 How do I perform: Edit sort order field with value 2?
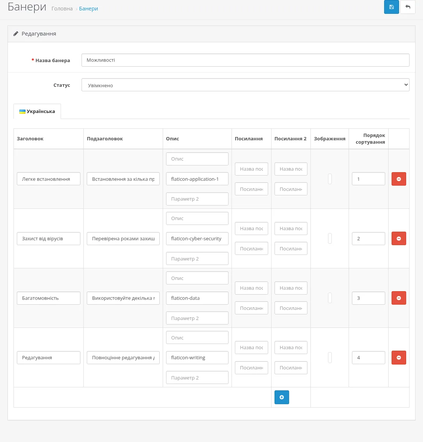click(x=368, y=238)
